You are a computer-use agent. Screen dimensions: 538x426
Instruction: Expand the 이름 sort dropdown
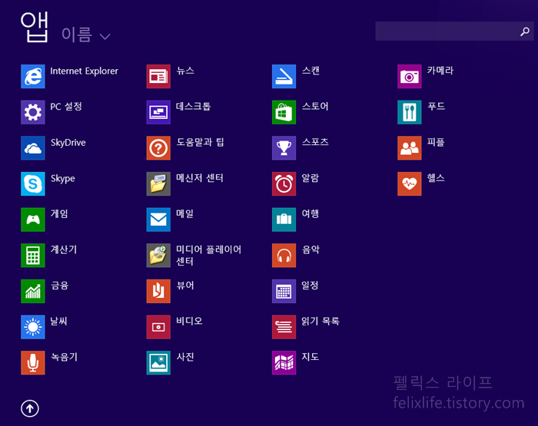click(x=86, y=35)
